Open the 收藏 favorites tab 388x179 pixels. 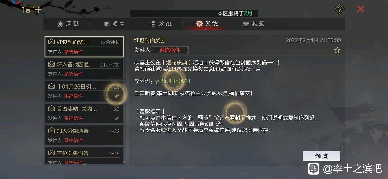pyautogui.click(x=253, y=24)
